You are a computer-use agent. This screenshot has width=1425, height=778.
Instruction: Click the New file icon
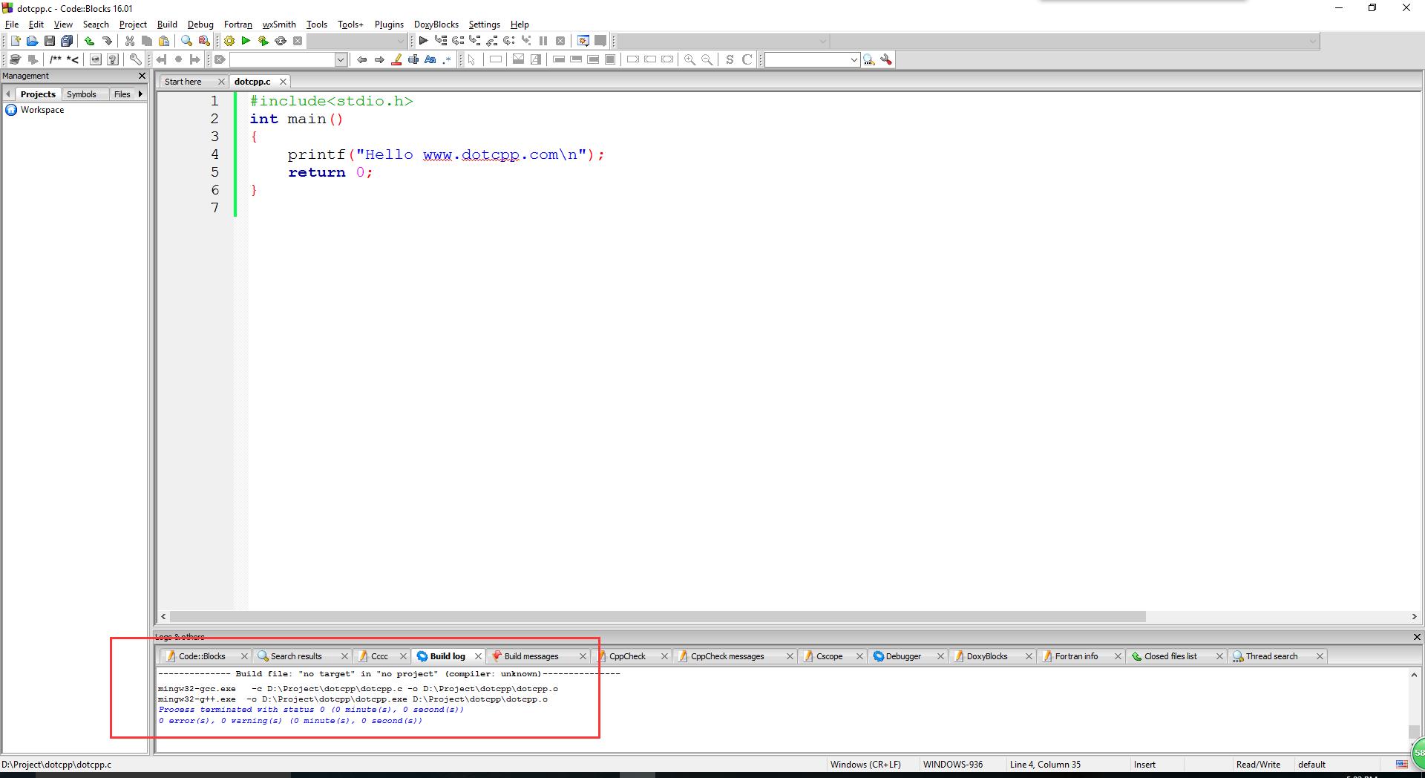(15, 41)
